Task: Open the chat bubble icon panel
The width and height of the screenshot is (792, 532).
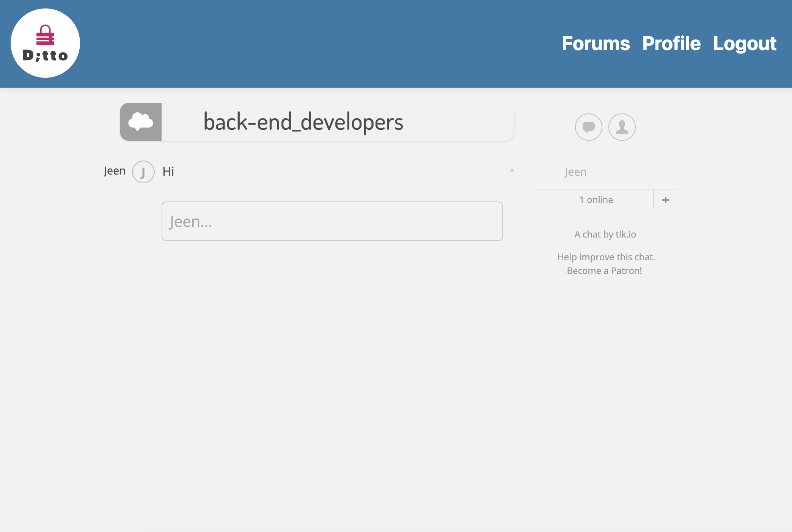Action: [588, 127]
